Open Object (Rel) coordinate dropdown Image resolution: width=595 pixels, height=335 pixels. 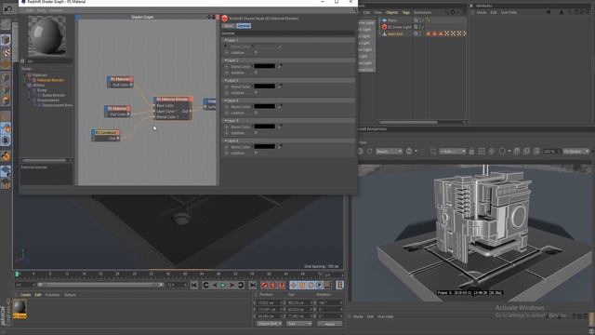coord(269,324)
